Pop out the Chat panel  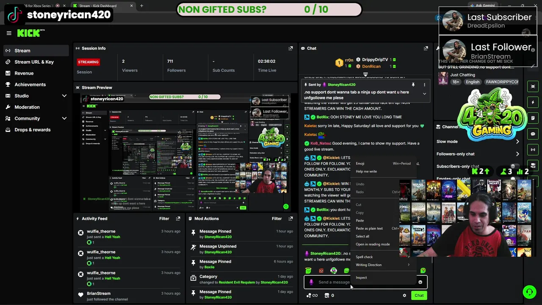tap(426, 48)
